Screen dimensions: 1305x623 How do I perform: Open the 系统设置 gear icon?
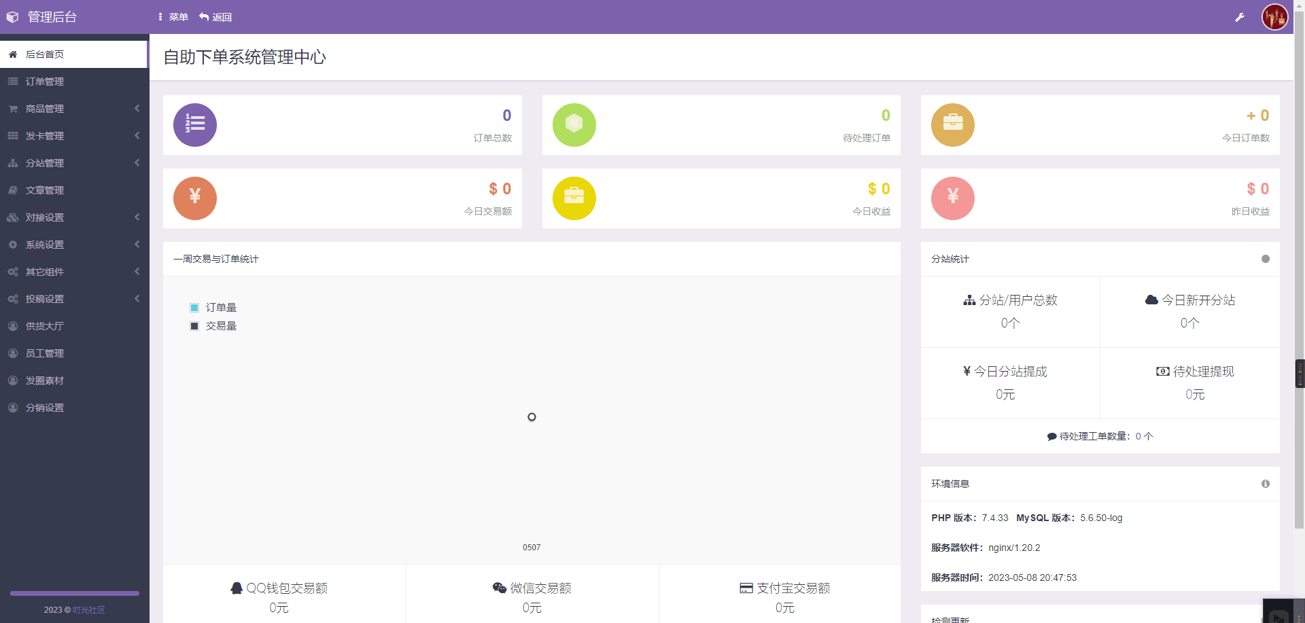pos(12,244)
